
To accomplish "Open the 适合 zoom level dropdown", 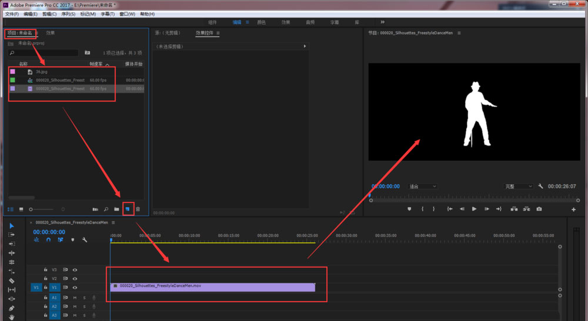I will 423,186.
